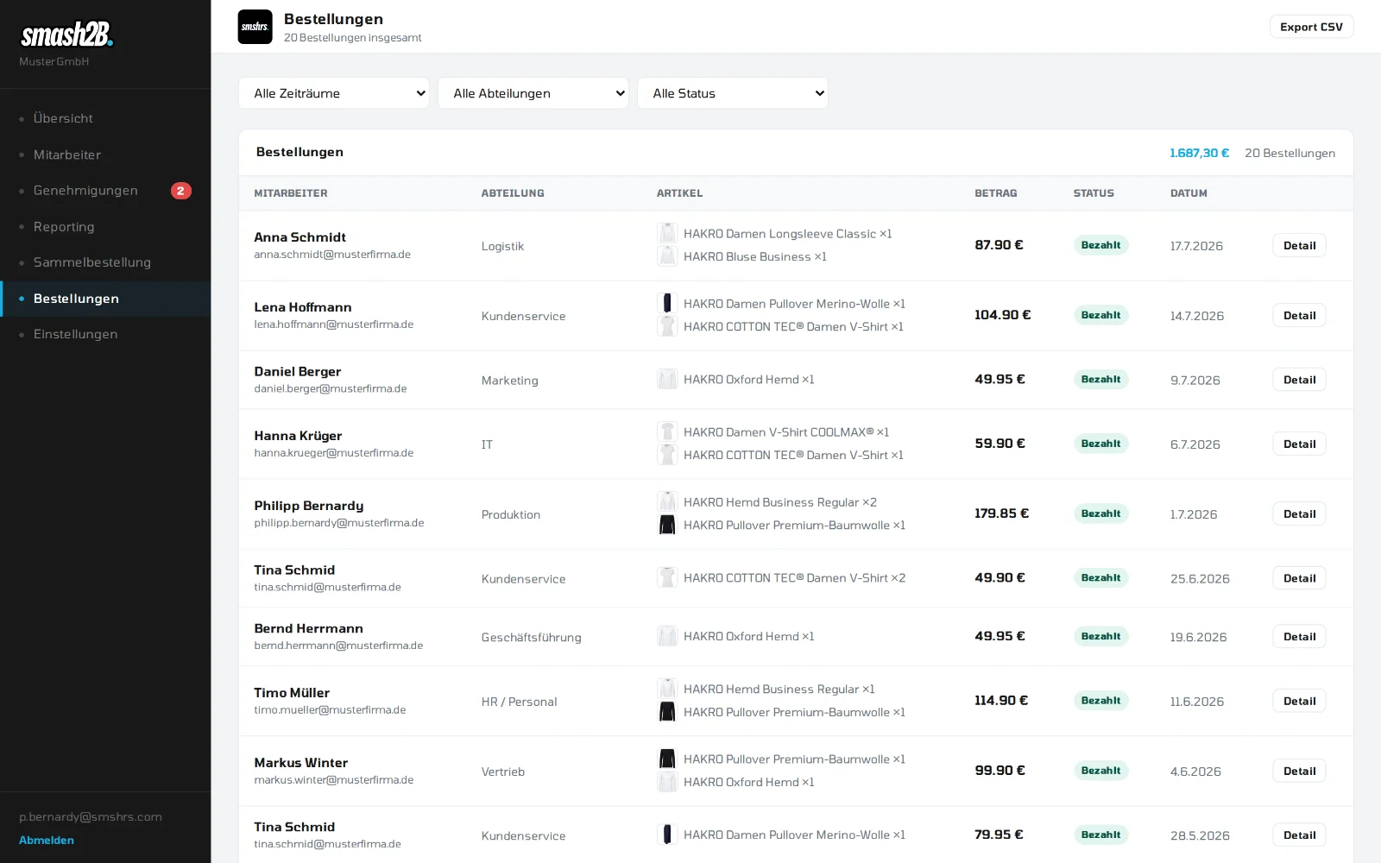Click the black Premium-Baumwolle pullover icon in Philipp Bernardy's order

(667, 525)
